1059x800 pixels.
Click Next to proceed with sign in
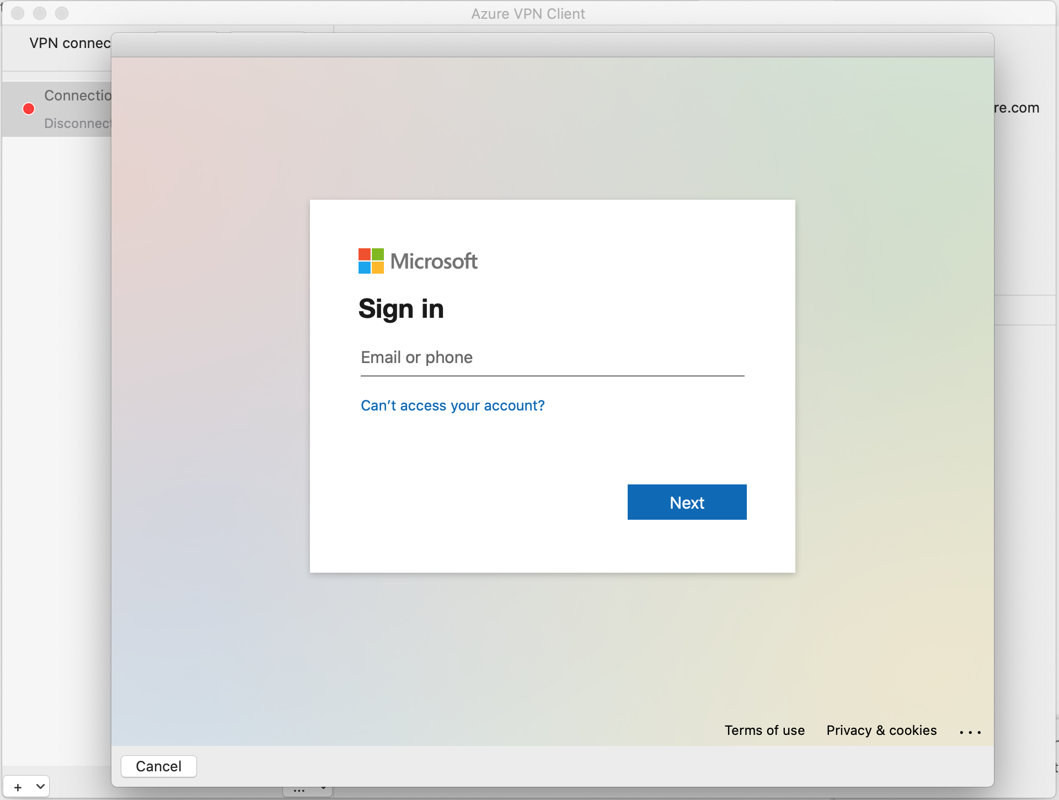pos(686,503)
